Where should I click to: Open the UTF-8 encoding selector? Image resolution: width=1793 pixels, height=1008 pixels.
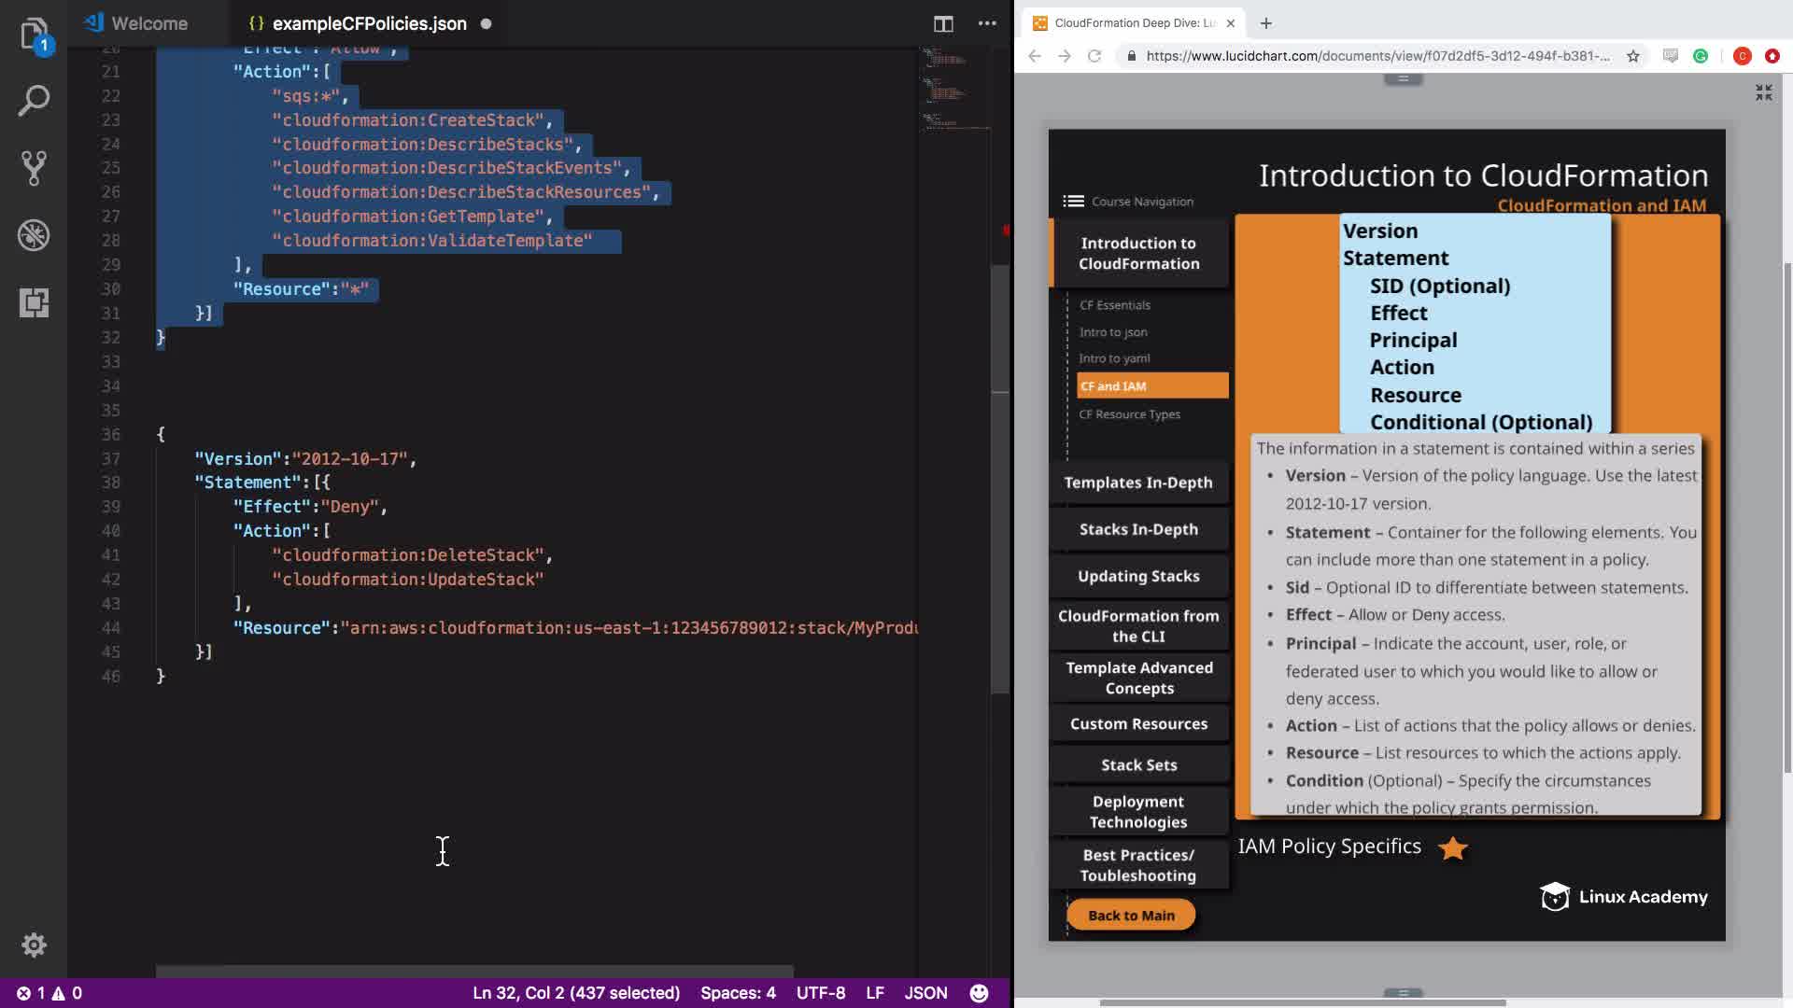click(820, 993)
